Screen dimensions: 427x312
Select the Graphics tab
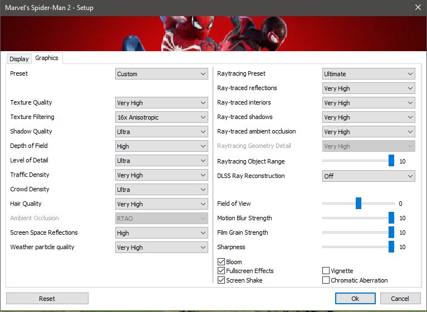pos(47,58)
